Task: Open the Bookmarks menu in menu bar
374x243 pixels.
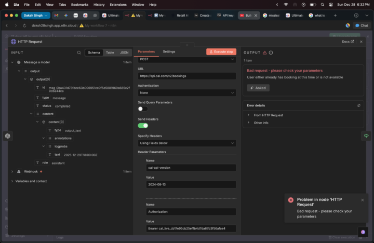Action: click(x=79, y=4)
